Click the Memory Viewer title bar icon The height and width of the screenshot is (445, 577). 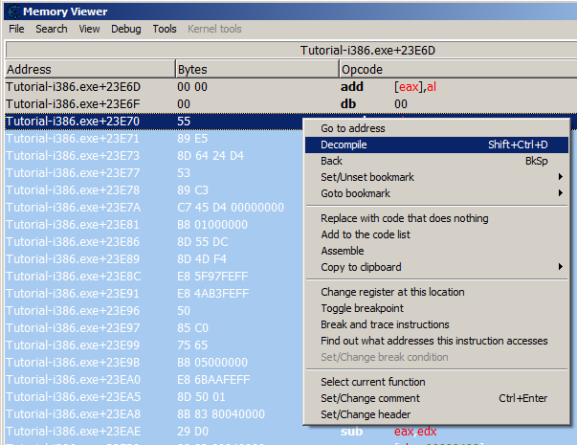click(11, 11)
